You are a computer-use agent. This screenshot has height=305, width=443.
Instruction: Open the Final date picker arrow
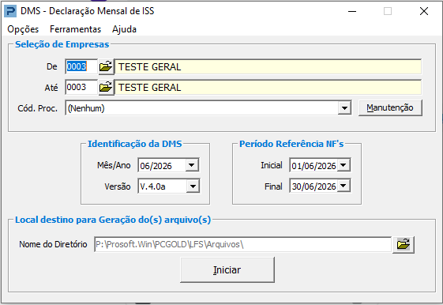(344, 186)
